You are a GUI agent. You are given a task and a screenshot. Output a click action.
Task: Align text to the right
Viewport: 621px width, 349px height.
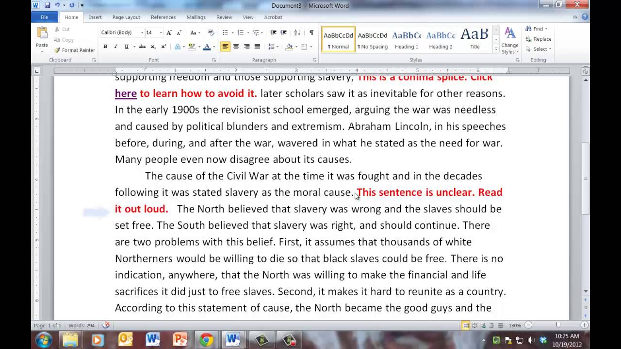coord(246,47)
